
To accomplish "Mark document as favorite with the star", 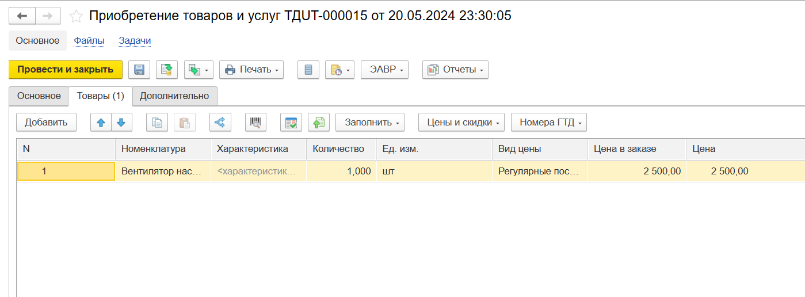I will [x=76, y=16].
